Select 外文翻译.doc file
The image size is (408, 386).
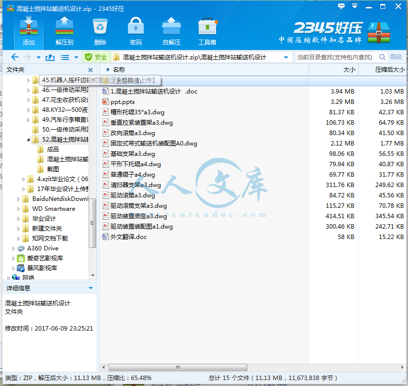[128, 237]
